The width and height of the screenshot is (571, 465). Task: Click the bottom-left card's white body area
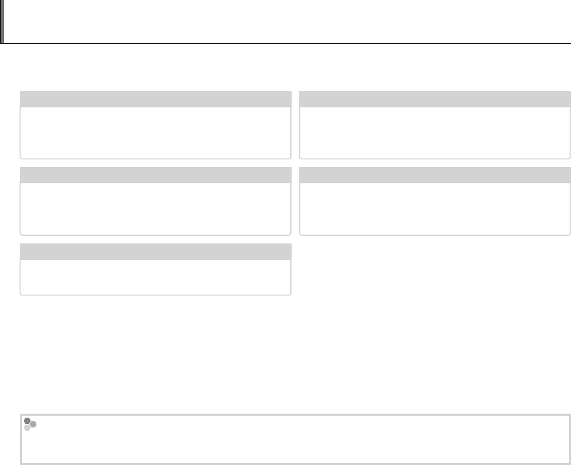[155, 276]
